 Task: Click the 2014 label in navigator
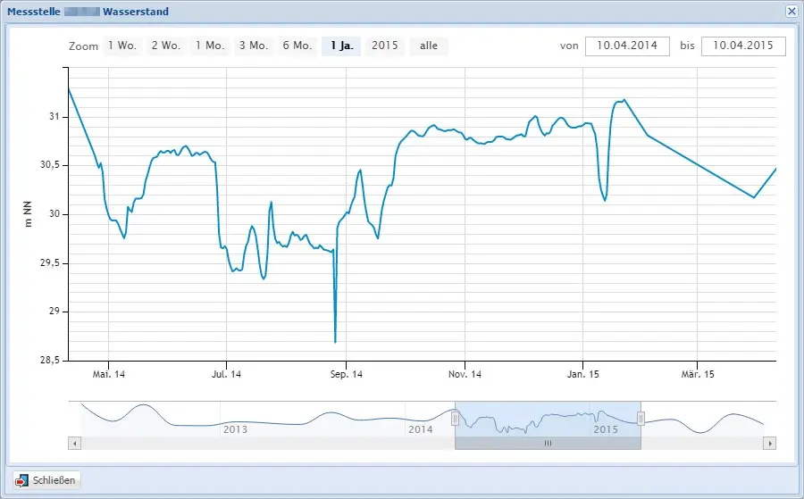point(421,429)
